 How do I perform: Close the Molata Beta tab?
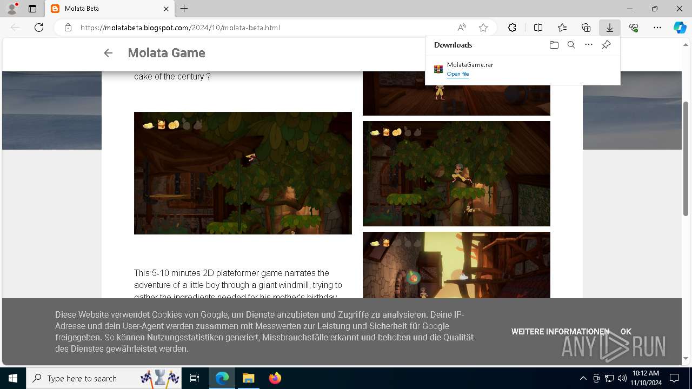tap(167, 9)
